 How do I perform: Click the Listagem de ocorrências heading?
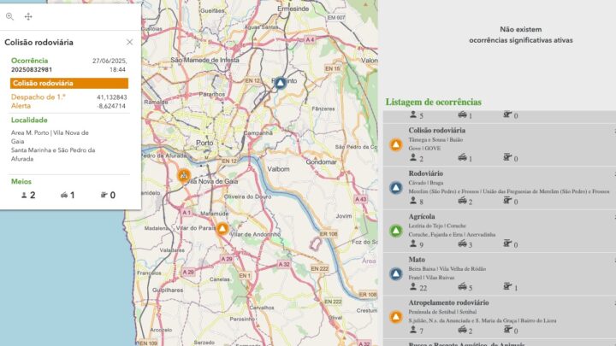click(433, 103)
